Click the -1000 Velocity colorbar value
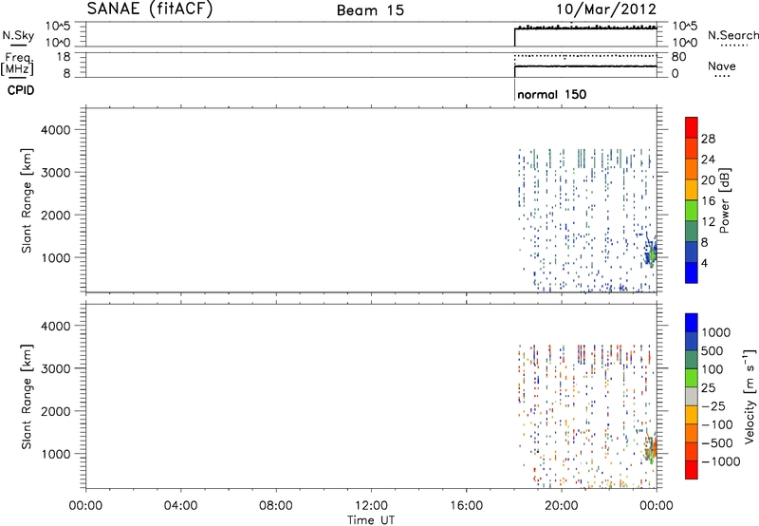The width and height of the screenshot is (759, 526). (x=721, y=461)
